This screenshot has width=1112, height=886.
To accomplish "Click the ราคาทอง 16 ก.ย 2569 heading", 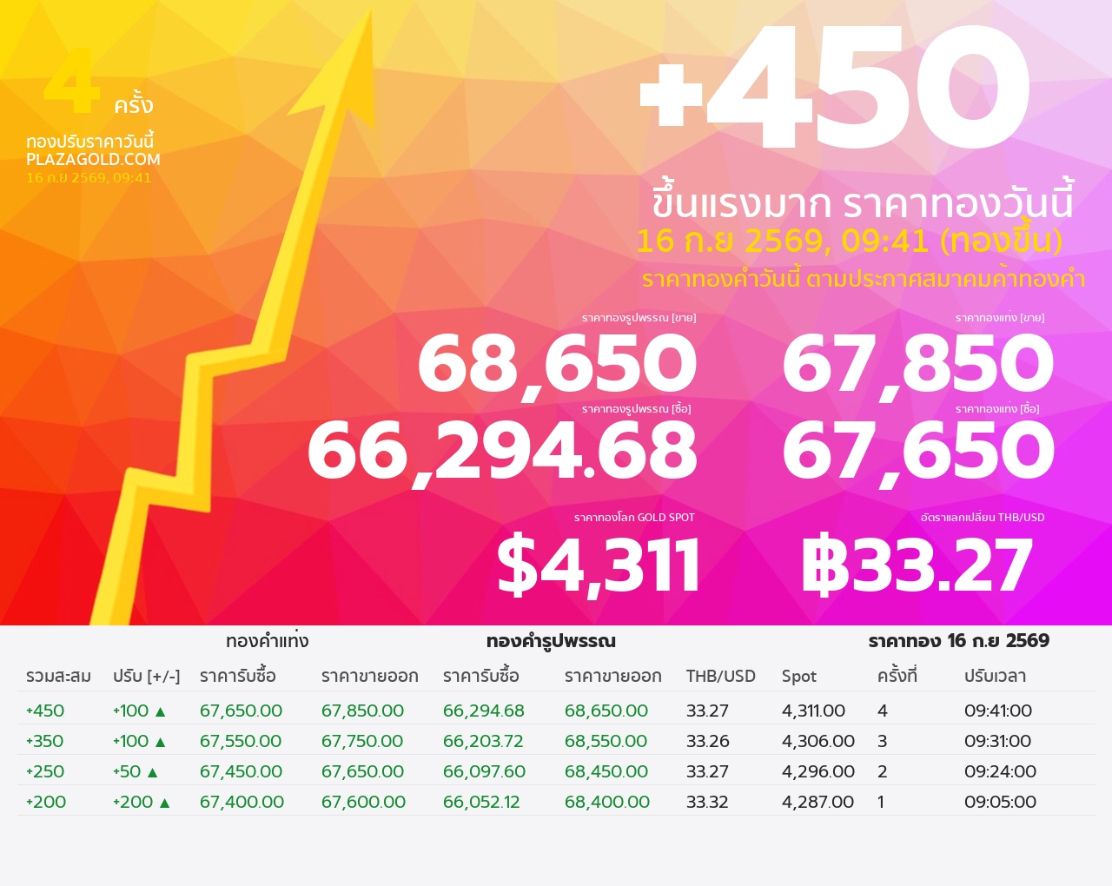I will tap(958, 641).
